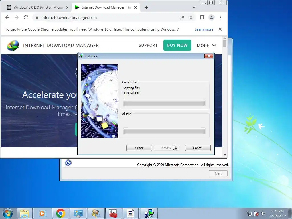This screenshot has width=292, height=219.
Task: Click the IDM globe logo
Action: click(x=13, y=46)
